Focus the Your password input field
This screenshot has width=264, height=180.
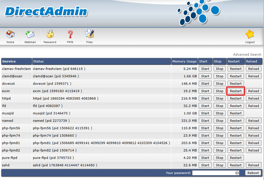click(216, 173)
